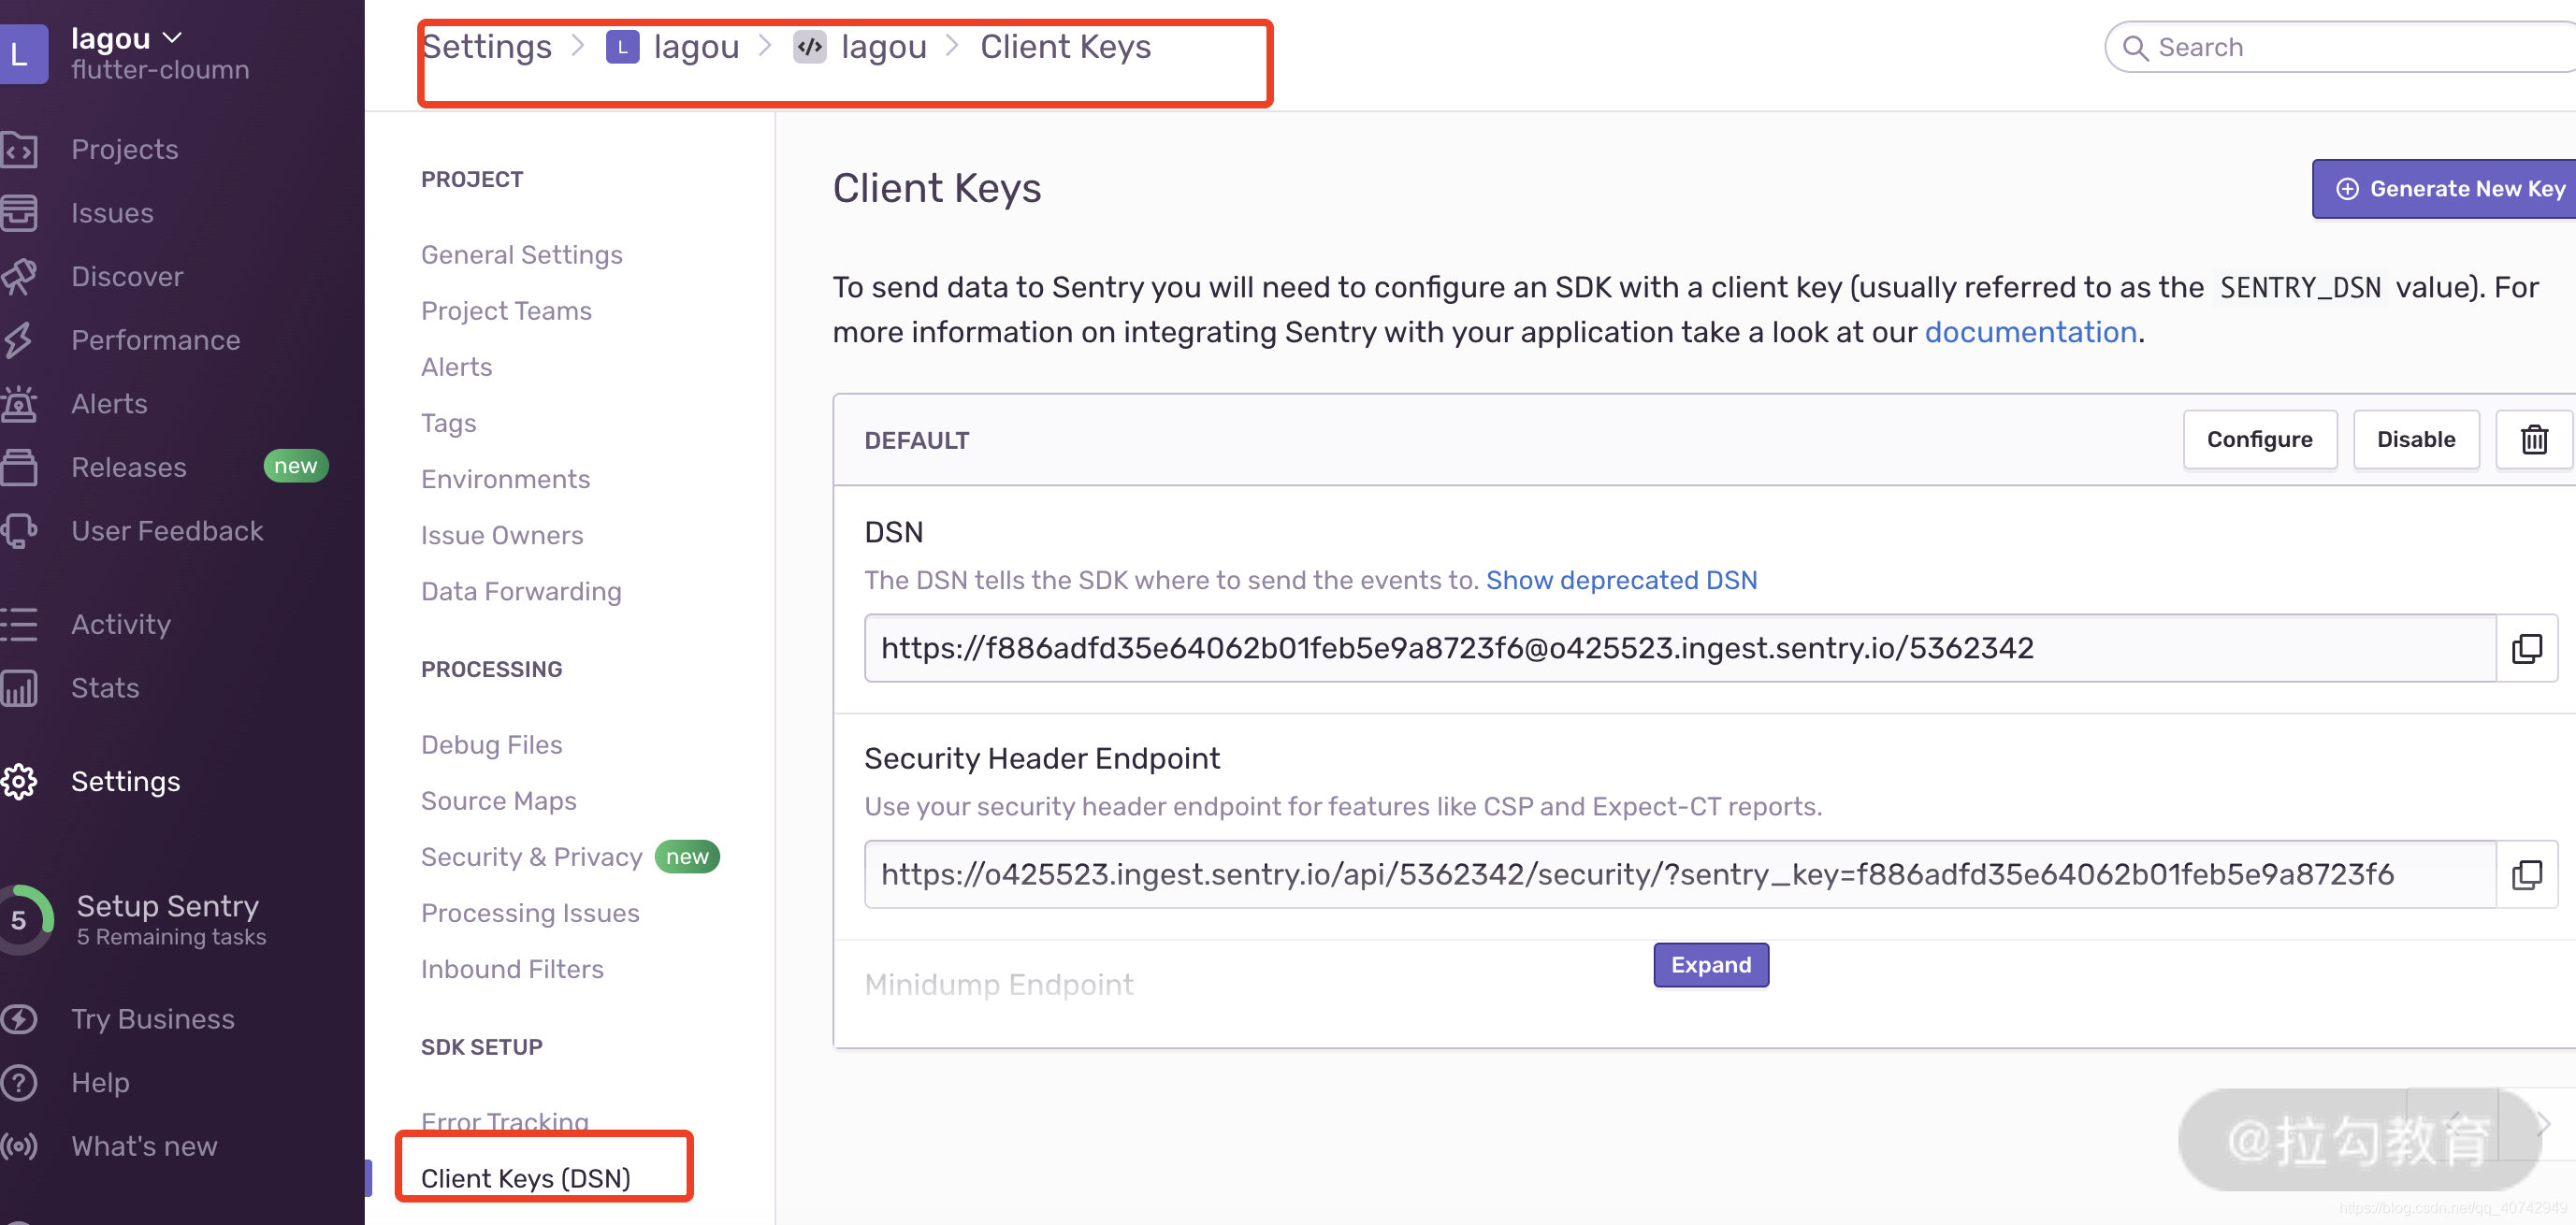This screenshot has height=1225, width=2576.
Task: Open Issues in the sidebar
Action: [x=112, y=213]
